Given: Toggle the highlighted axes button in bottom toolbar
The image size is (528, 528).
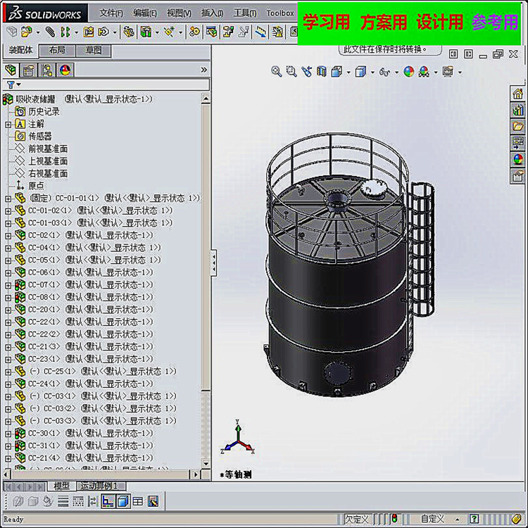Looking at the screenshot, I should tap(108, 501).
